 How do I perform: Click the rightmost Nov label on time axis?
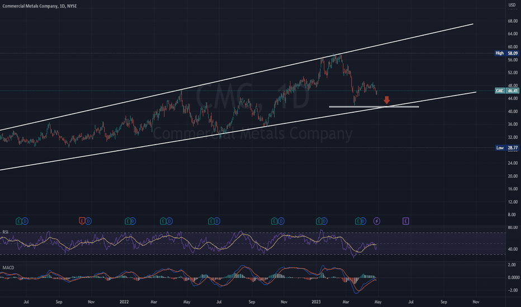point(476,302)
